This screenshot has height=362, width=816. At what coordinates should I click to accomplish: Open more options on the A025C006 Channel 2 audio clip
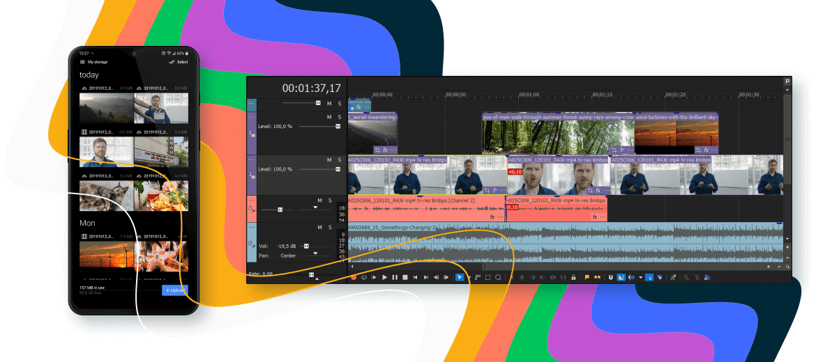pos(500,217)
